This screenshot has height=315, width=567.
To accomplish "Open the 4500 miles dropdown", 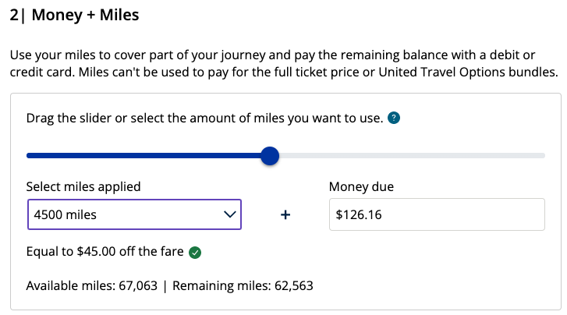I will pyautogui.click(x=134, y=214).
